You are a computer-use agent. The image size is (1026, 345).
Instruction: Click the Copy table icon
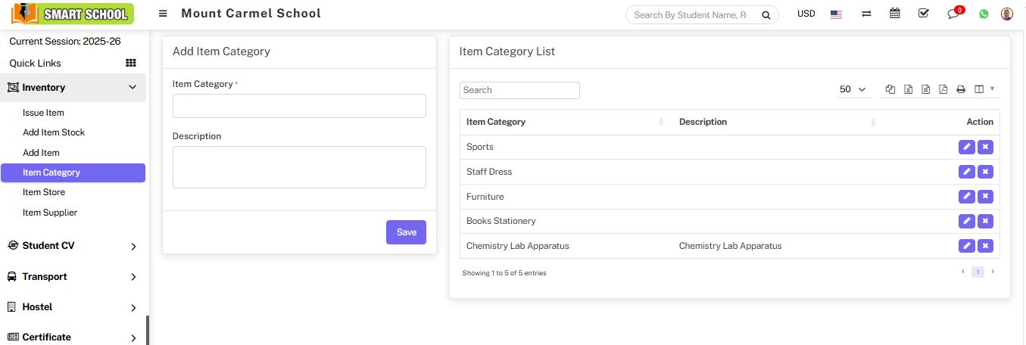[890, 89]
